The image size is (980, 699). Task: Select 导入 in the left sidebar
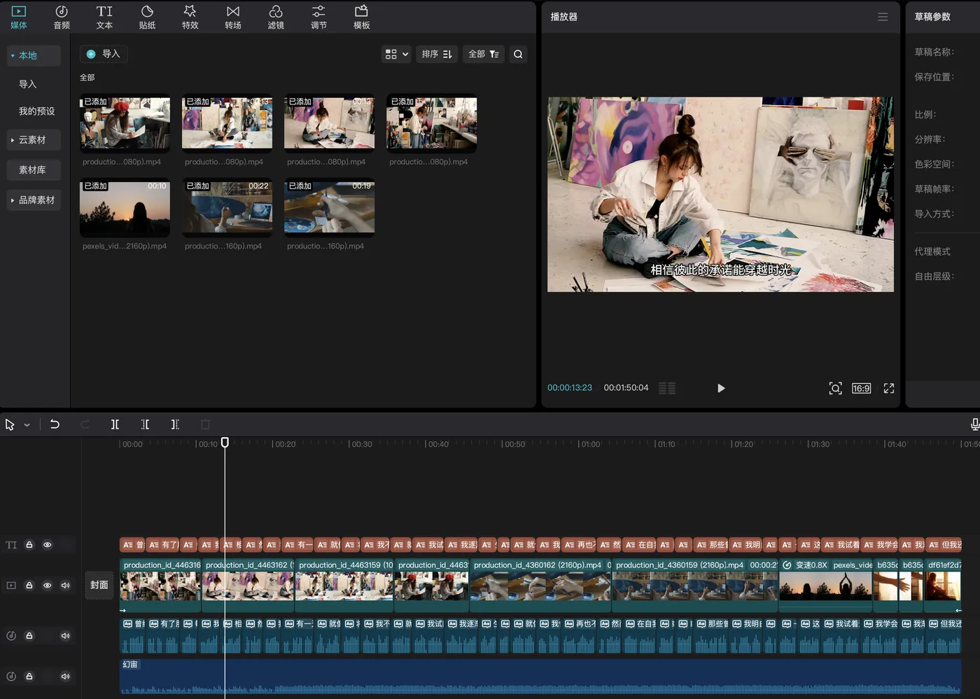pos(27,84)
